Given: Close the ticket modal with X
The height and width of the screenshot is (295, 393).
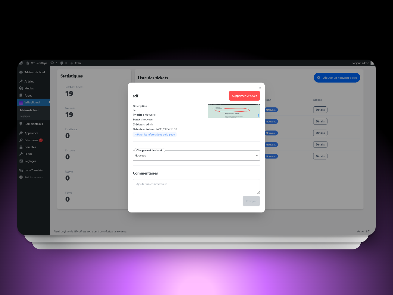Looking at the screenshot, I should [x=260, y=88].
